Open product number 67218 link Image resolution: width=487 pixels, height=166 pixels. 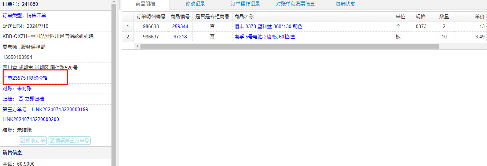point(180,37)
